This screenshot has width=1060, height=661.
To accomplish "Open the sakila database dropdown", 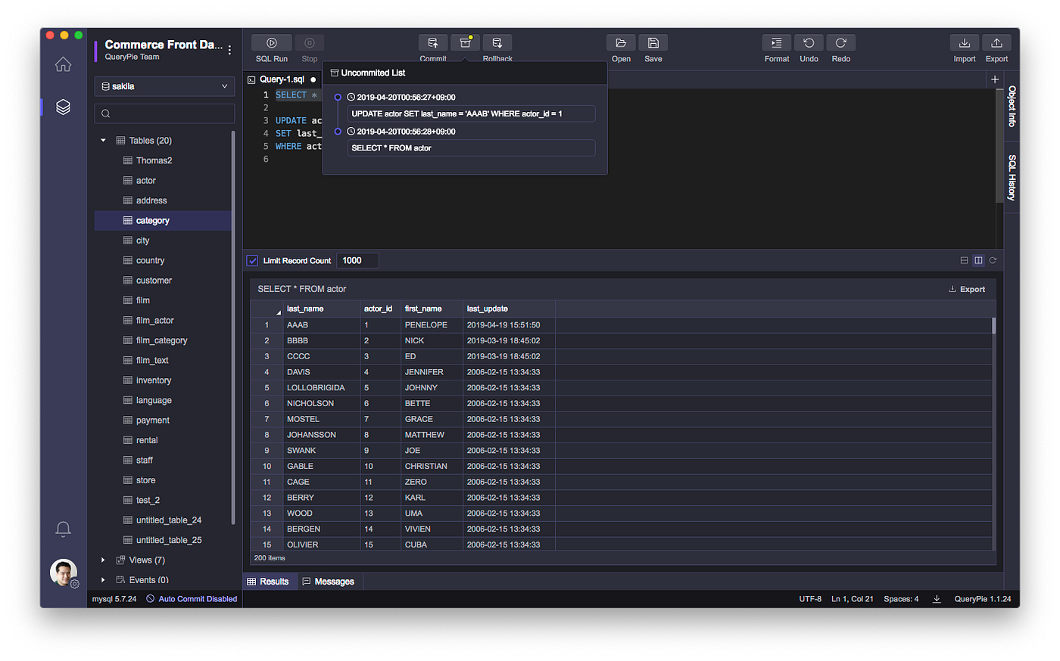I will coord(164,86).
